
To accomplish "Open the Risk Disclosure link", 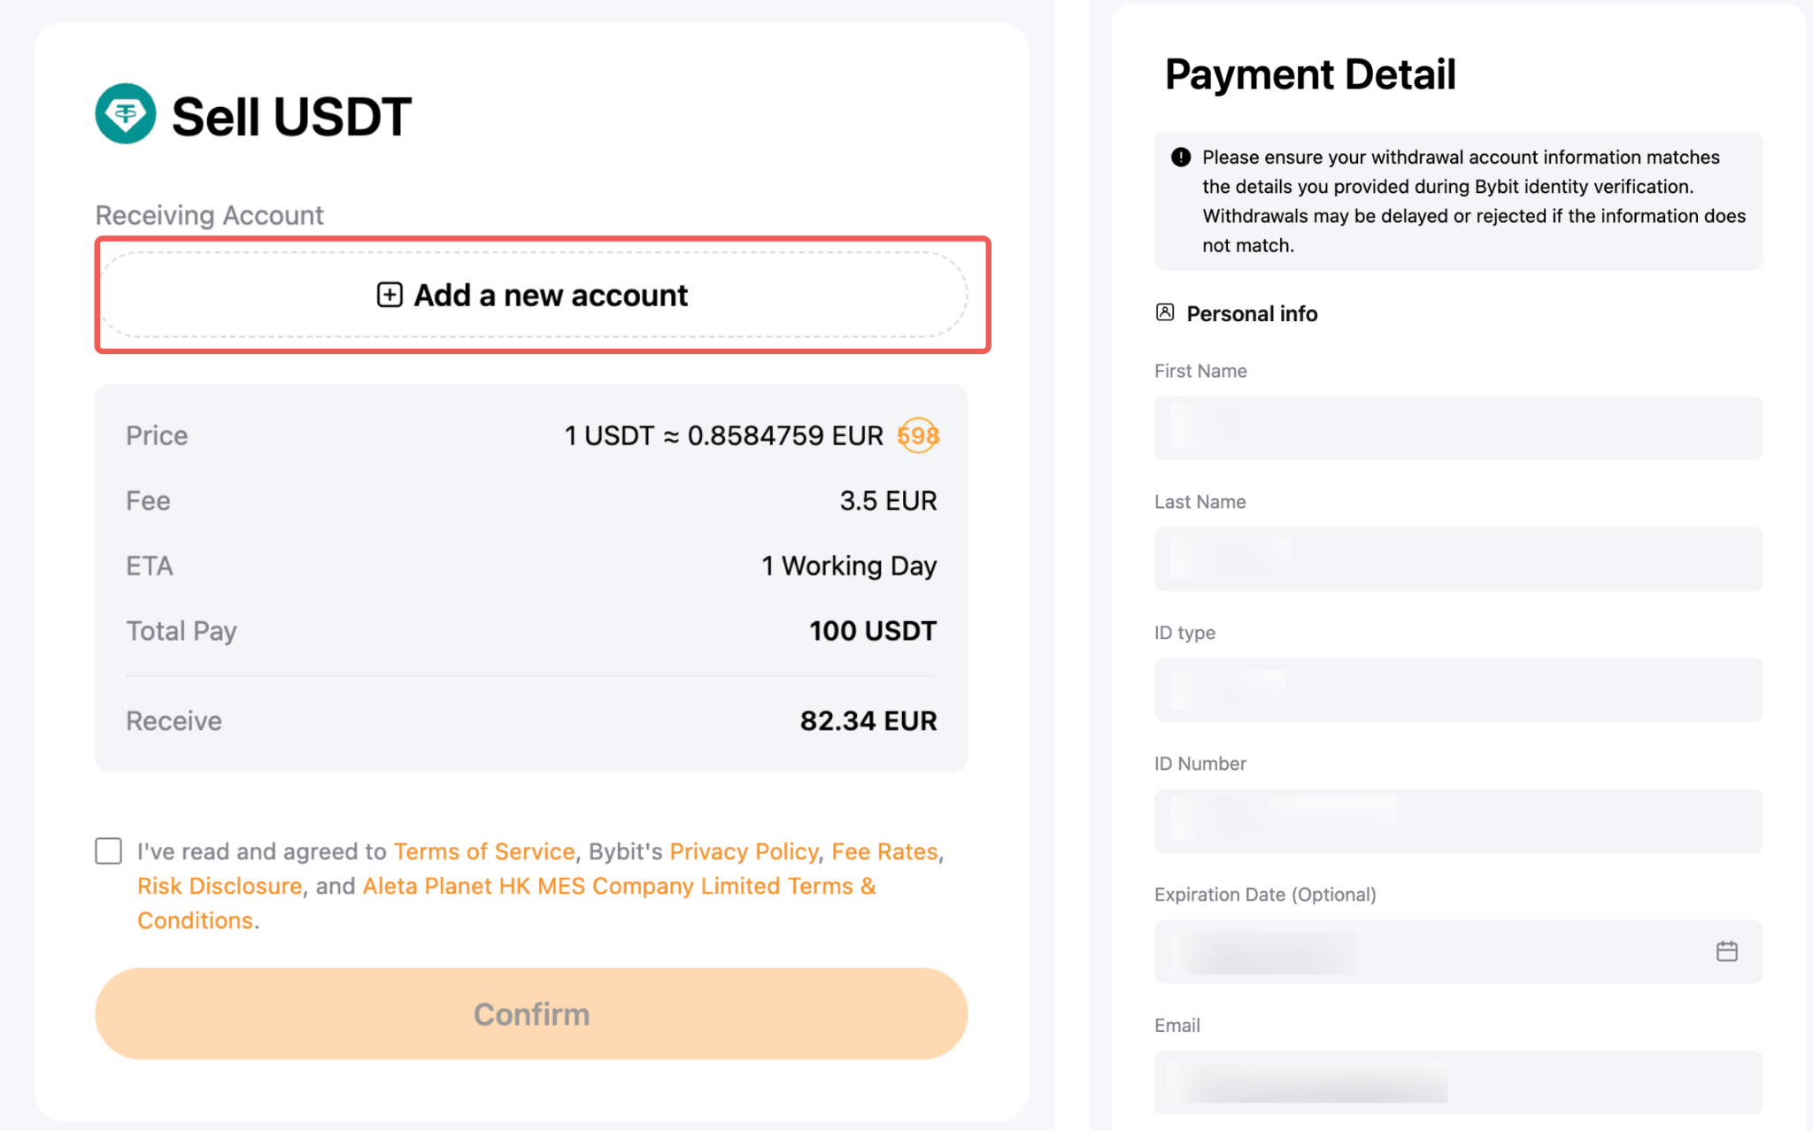I will click(x=220, y=886).
